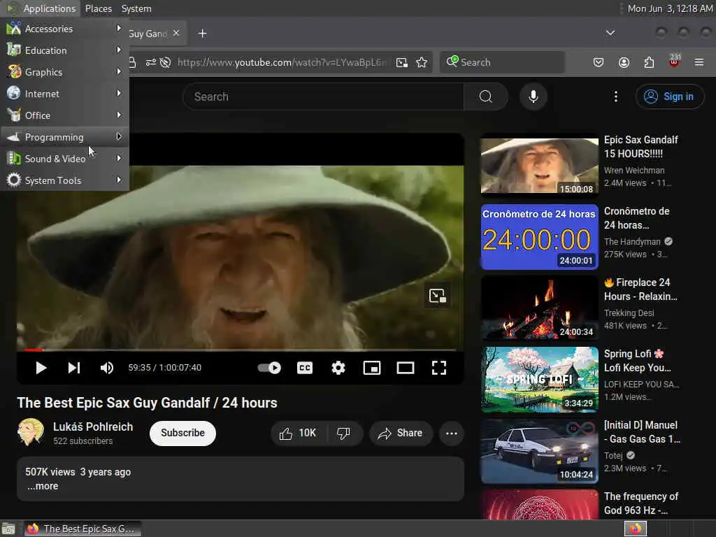The height and width of the screenshot is (537, 716).
Task: Expand Office submenu
Action: (x=65, y=115)
